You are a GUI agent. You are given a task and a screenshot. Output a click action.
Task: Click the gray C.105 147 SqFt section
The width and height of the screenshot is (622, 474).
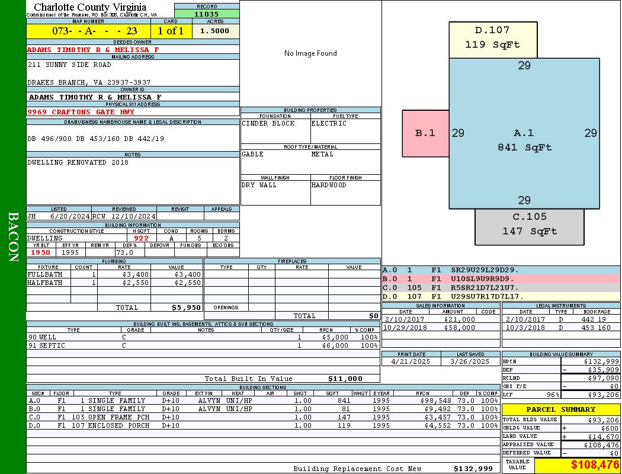[x=530, y=224]
